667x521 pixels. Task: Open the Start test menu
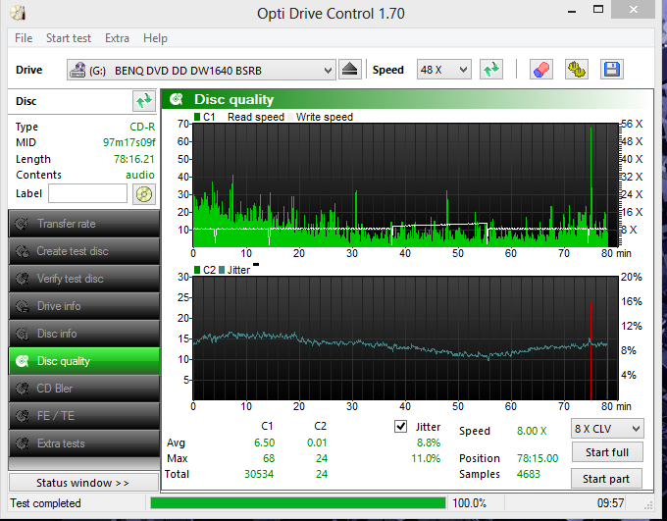[x=69, y=38]
